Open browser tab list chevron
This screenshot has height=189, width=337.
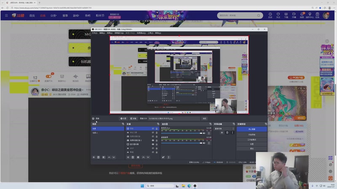(x=3, y=3)
